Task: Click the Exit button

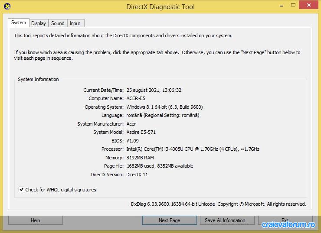Action: (x=285, y=220)
